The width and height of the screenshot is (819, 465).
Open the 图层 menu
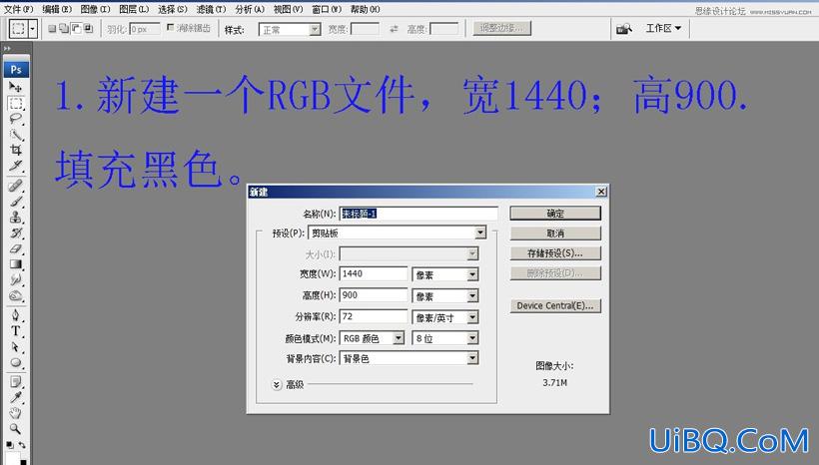134,9
